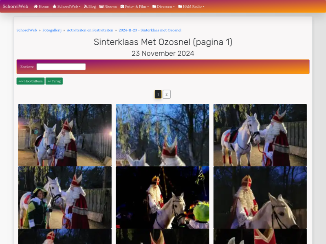Expand the Foto- & Film dropdown
Screen dimensions: 326x244
tap(135, 7)
